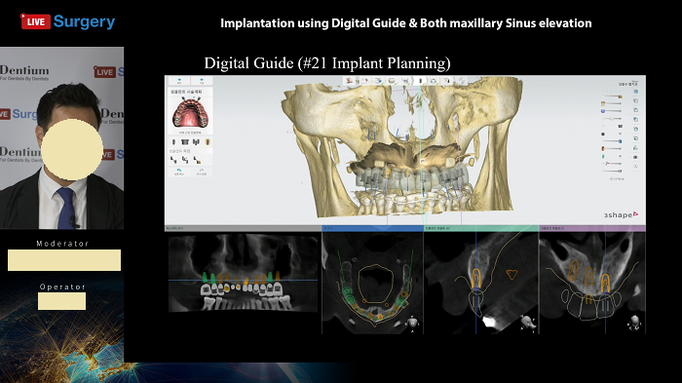Click the LIVE Surgery logo at top left
This screenshot has height=383, width=682.
pyautogui.click(x=68, y=21)
